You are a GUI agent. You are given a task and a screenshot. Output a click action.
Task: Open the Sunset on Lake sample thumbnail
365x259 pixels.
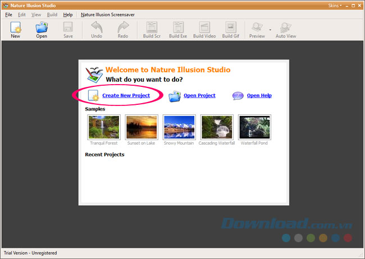pos(142,127)
